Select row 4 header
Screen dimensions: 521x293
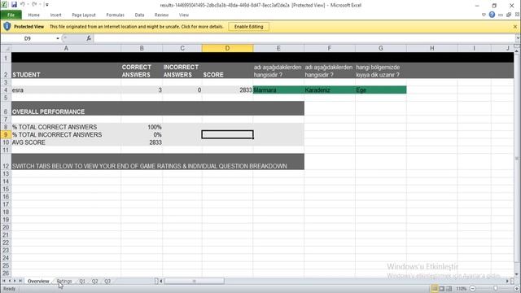6,90
